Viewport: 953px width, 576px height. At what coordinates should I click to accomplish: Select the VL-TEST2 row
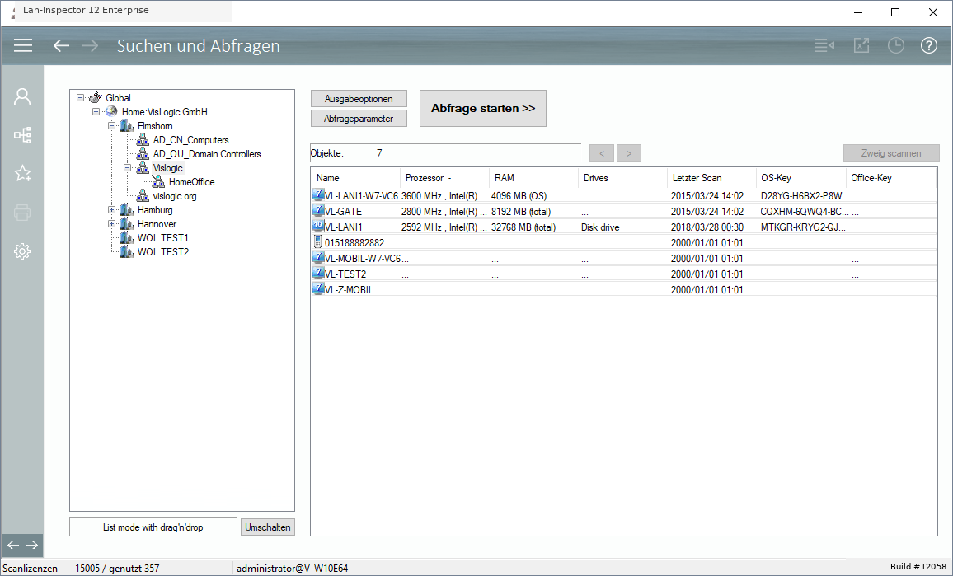623,274
